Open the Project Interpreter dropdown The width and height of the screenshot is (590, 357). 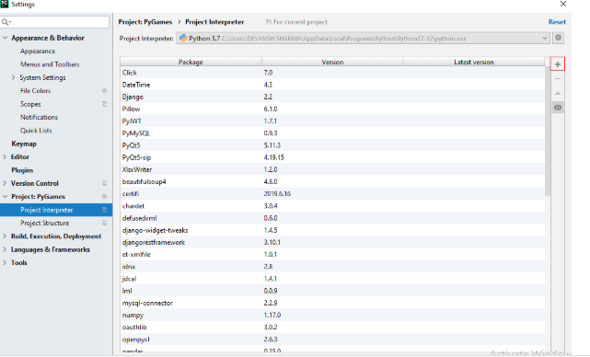tap(363, 38)
